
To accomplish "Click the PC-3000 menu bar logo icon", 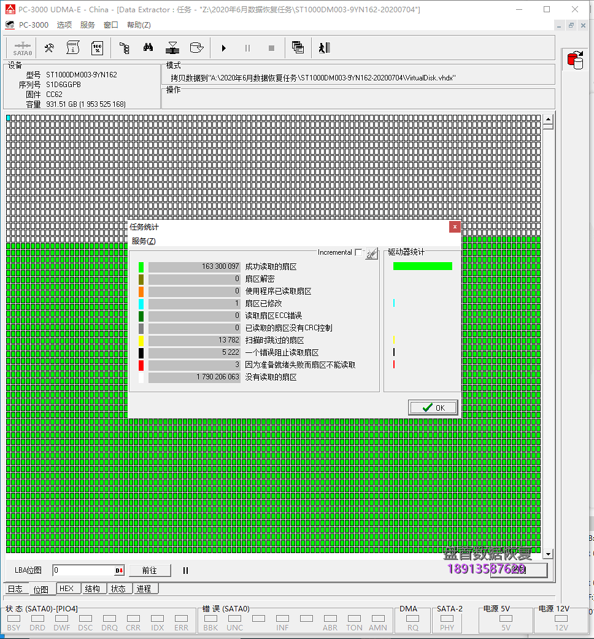I will (x=10, y=25).
